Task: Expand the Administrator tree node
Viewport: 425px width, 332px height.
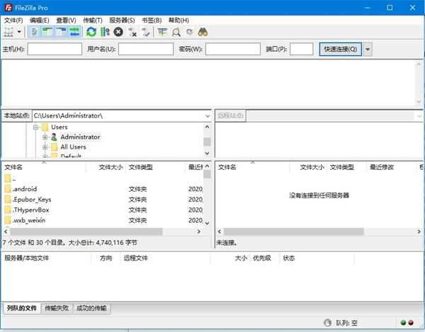Action: [x=45, y=137]
